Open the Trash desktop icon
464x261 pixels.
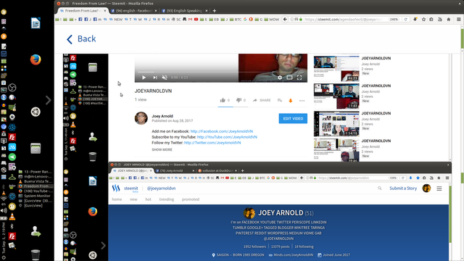click(x=36, y=254)
